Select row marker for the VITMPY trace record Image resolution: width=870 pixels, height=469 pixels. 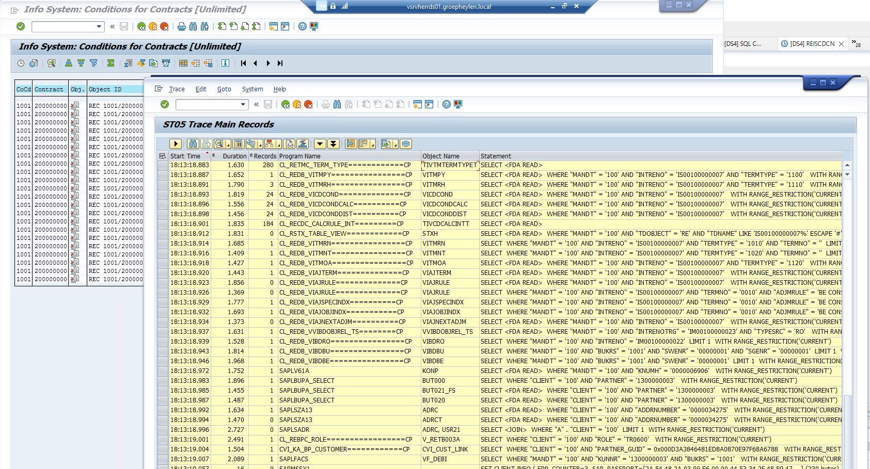coord(163,175)
